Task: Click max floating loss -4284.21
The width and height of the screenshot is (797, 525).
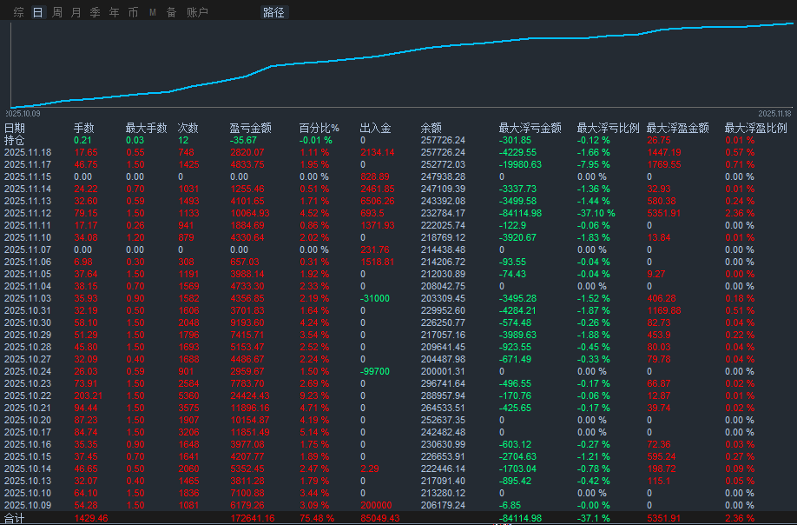Action: 517,310
